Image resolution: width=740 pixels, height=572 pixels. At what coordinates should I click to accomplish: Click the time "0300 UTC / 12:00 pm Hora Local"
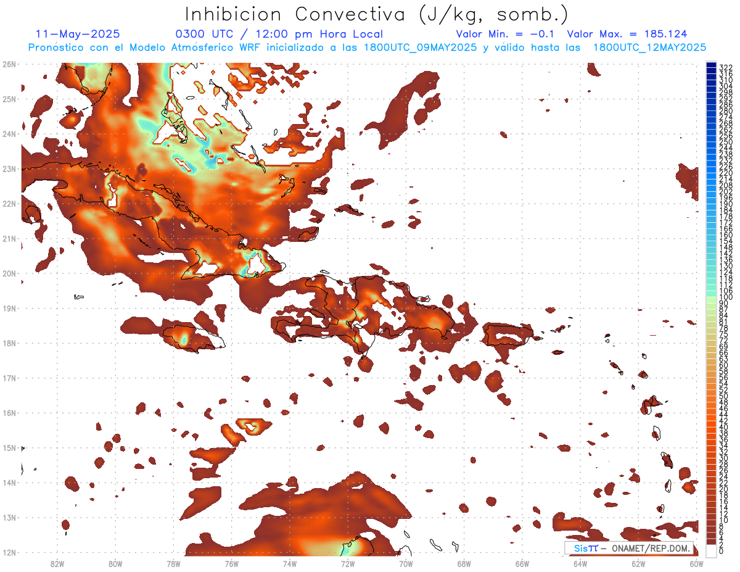tap(279, 35)
